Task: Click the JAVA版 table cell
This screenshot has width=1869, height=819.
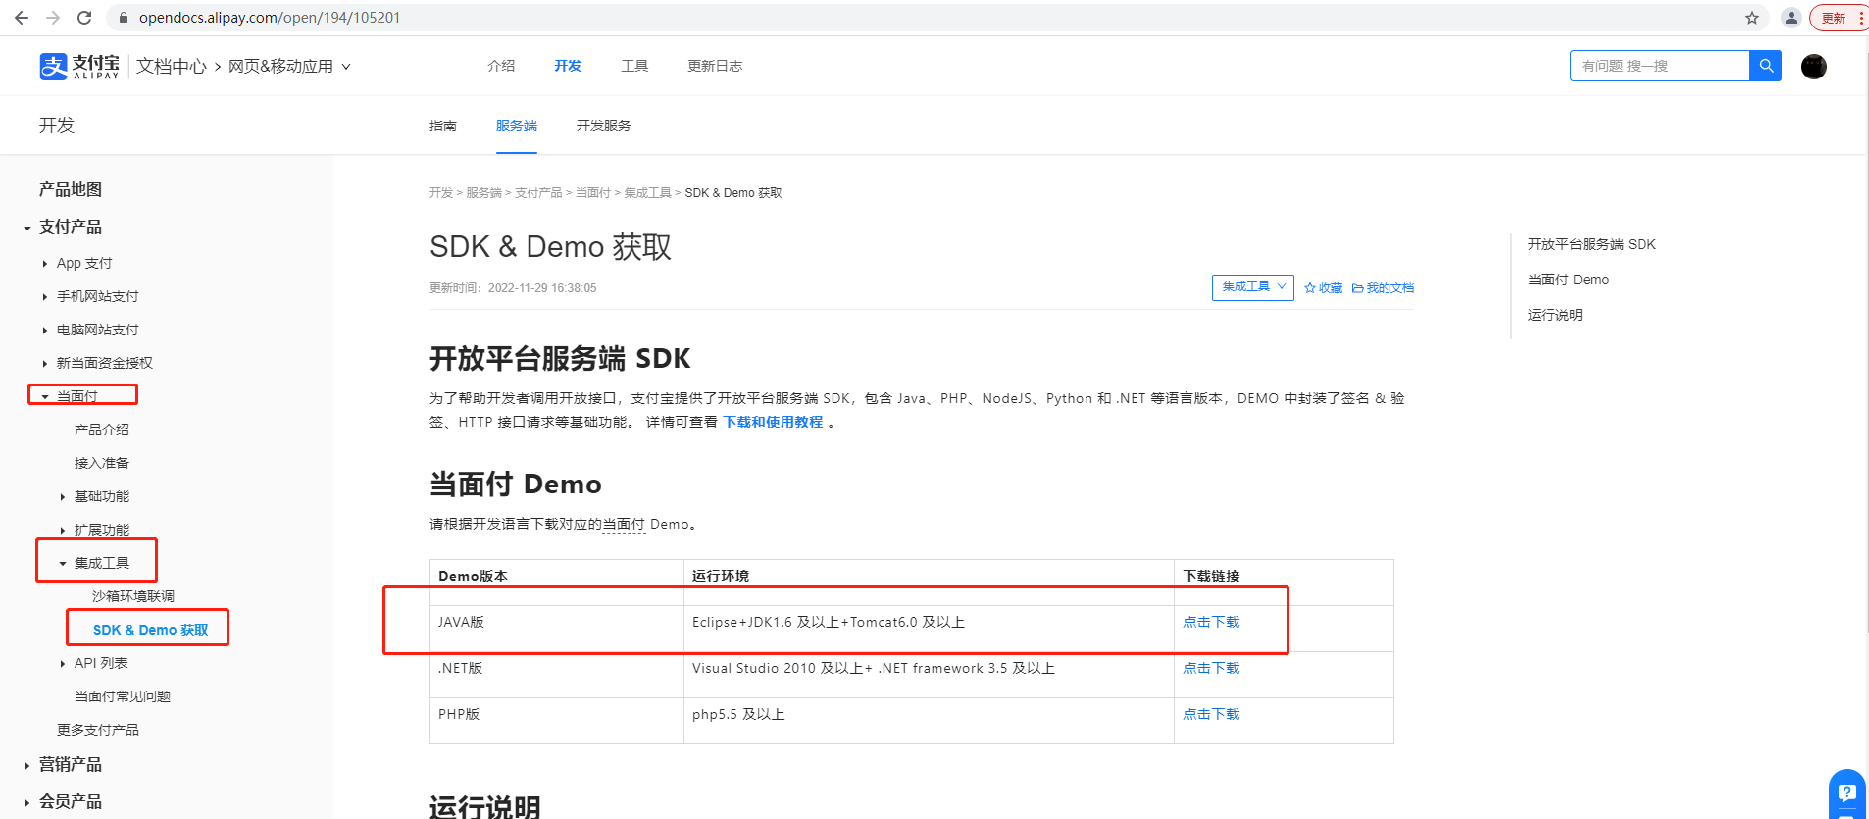Action: [x=557, y=629]
